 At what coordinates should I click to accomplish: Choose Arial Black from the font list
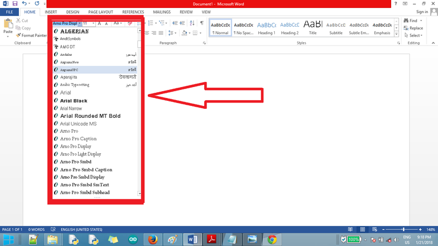[x=74, y=100]
